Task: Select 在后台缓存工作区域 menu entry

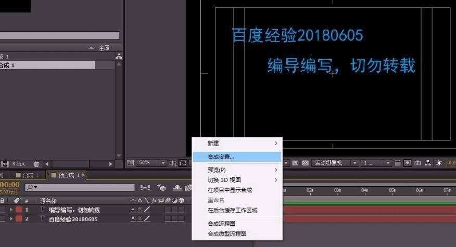Action: pos(237,211)
